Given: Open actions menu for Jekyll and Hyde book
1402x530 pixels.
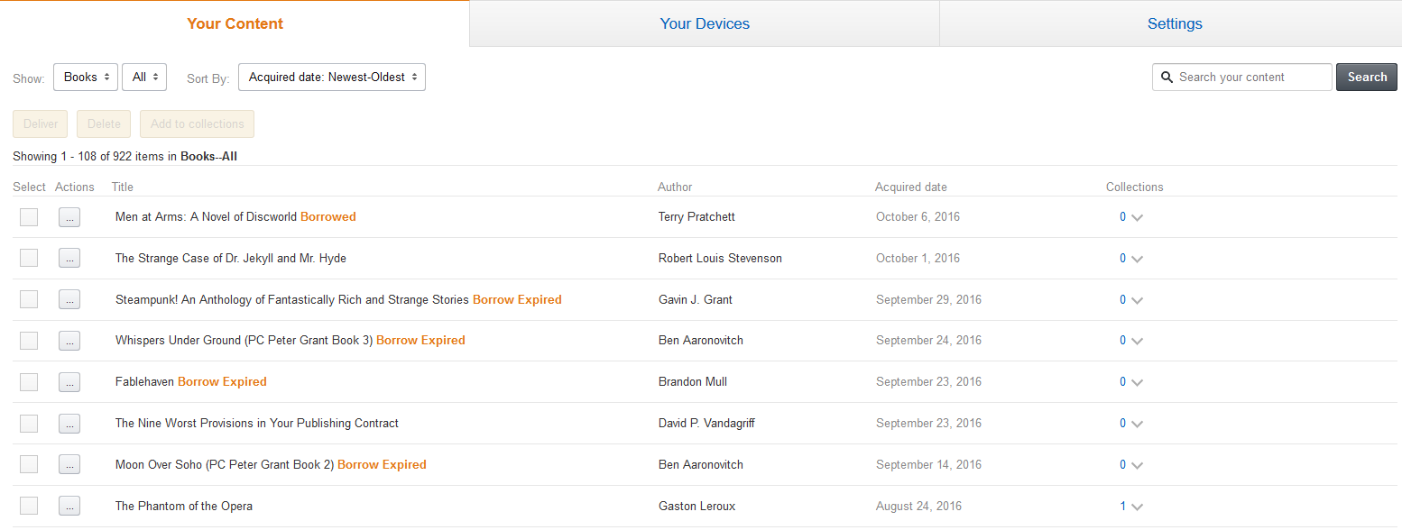Looking at the screenshot, I should (x=69, y=259).
